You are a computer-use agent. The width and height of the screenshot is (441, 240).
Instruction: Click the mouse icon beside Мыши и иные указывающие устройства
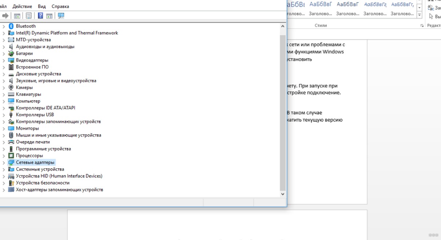(x=11, y=135)
